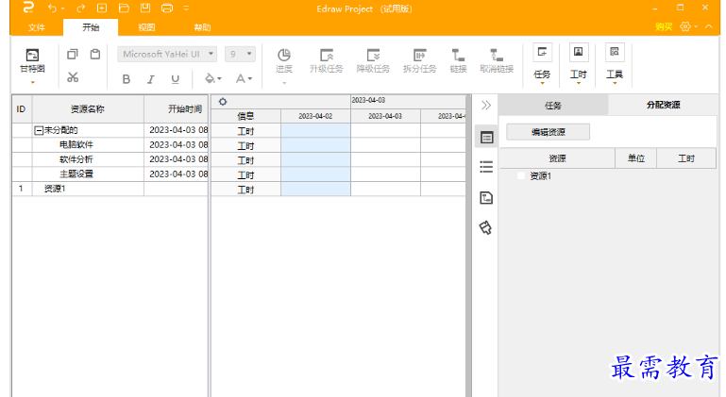Switch to the 开始 tab
Viewport: 726px width, 397px height.
pos(91,27)
